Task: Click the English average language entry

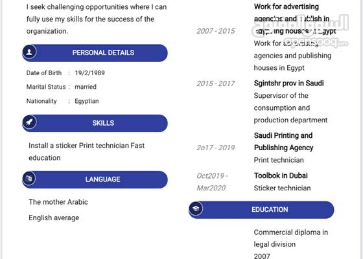Action: click(x=54, y=218)
